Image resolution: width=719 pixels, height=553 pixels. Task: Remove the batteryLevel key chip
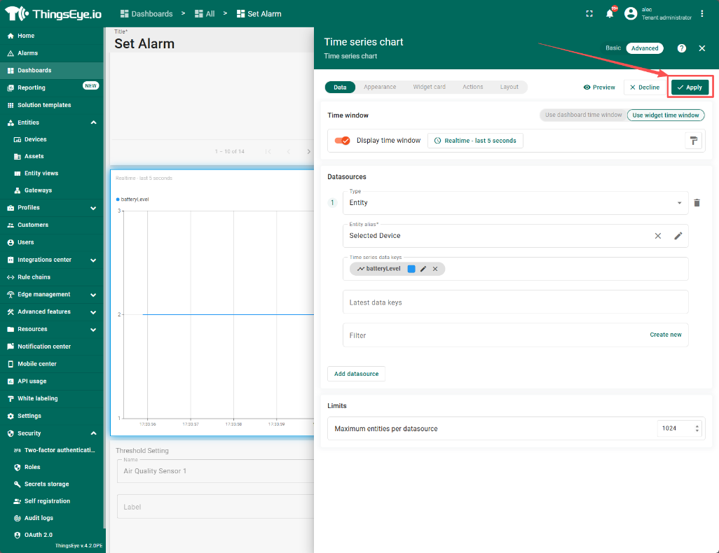(435, 269)
